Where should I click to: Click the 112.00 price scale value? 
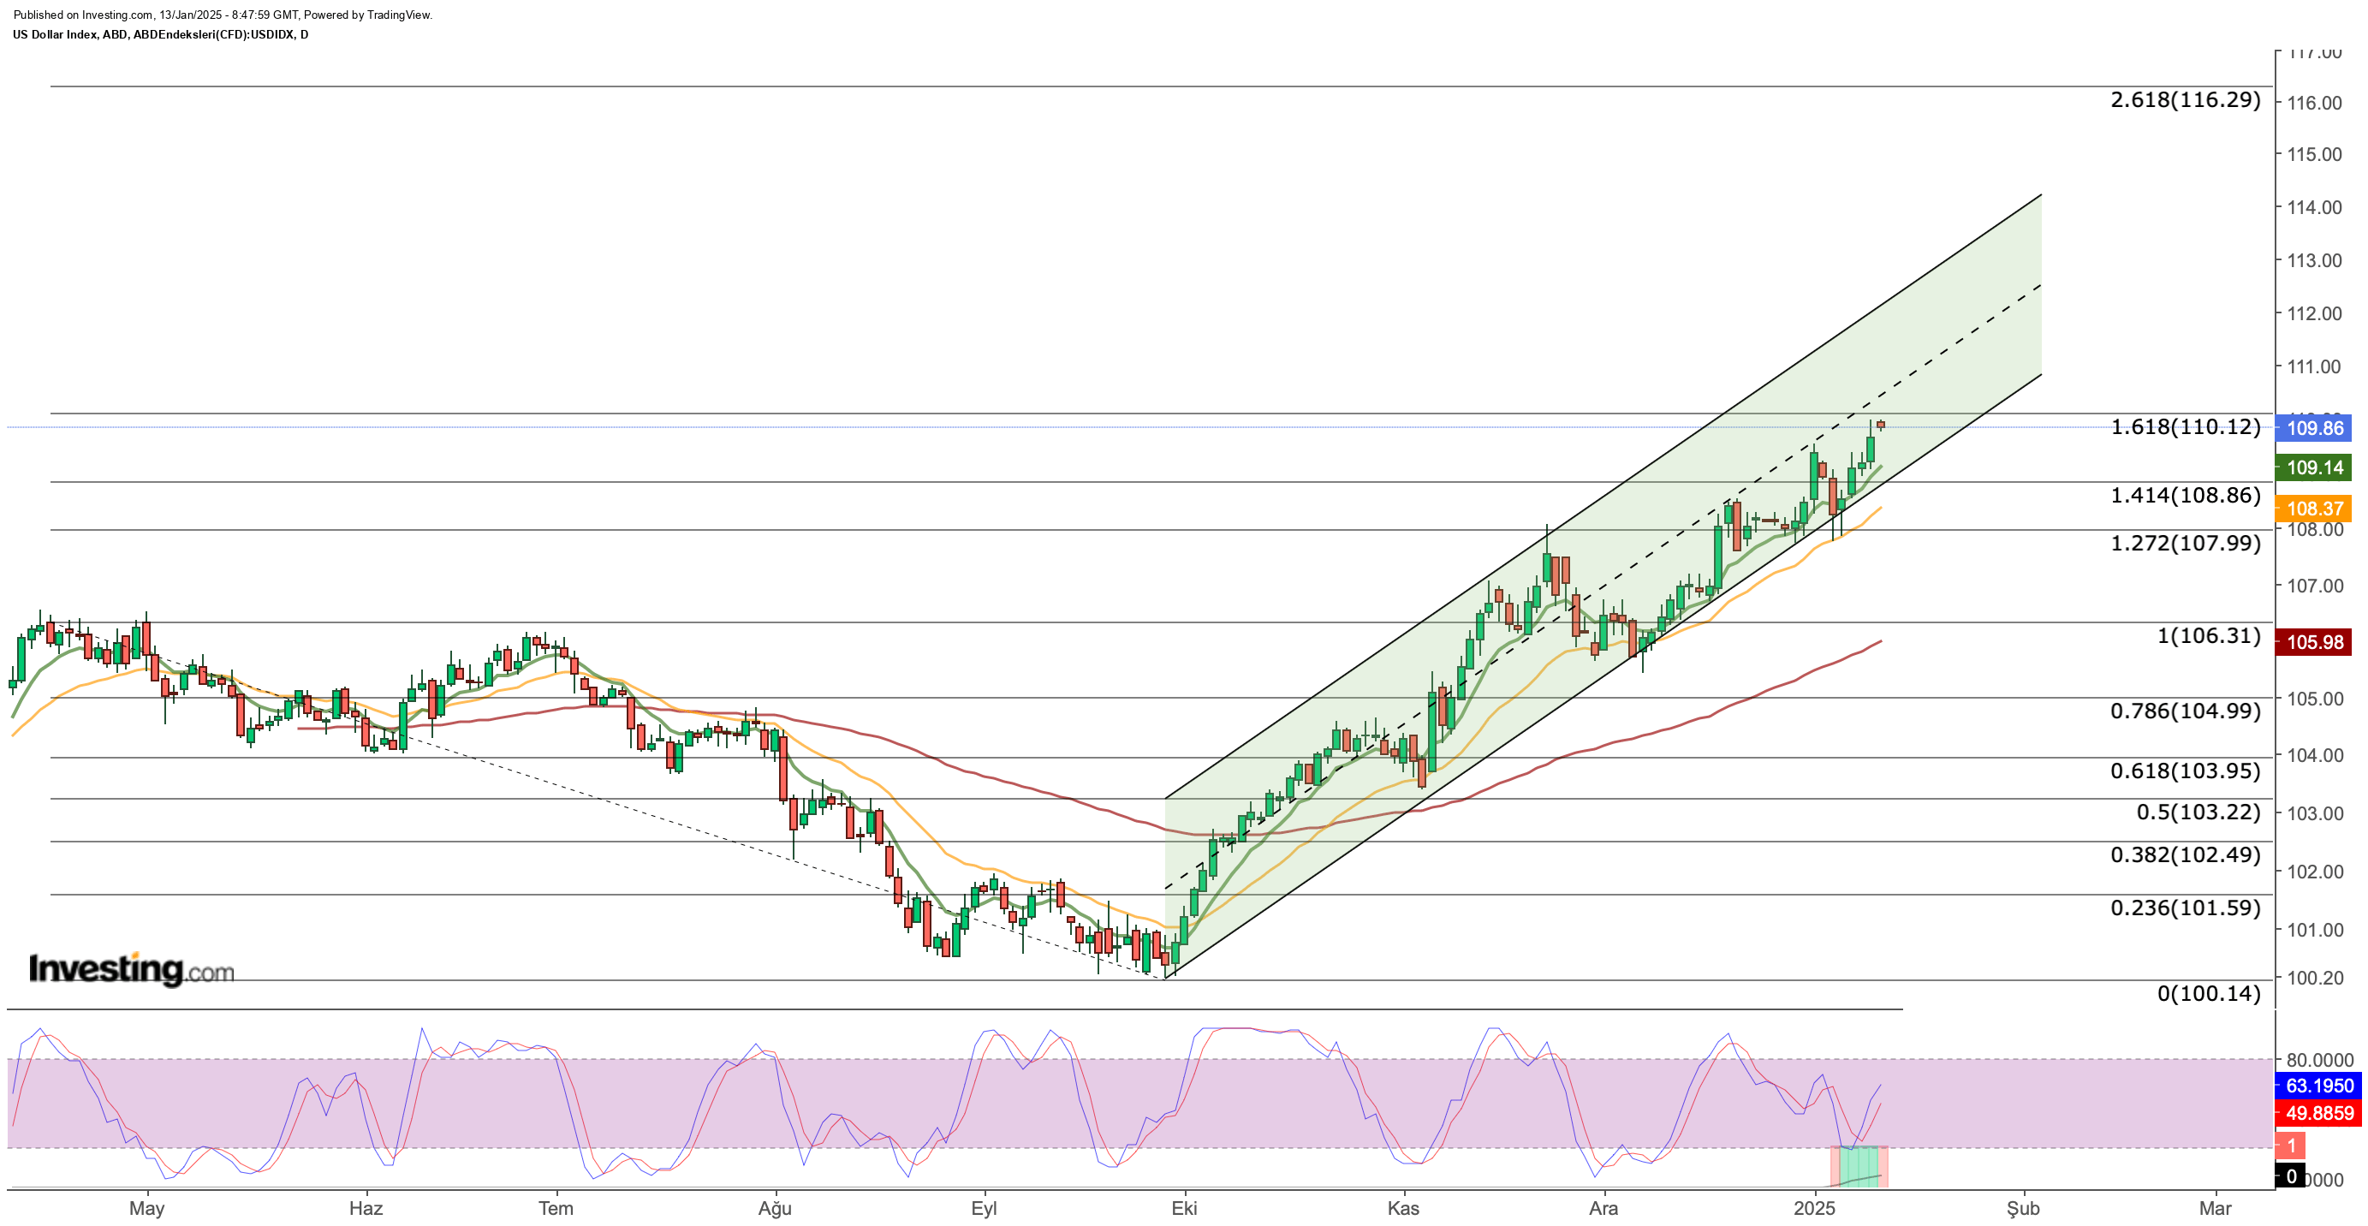[x=2315, y=313]
